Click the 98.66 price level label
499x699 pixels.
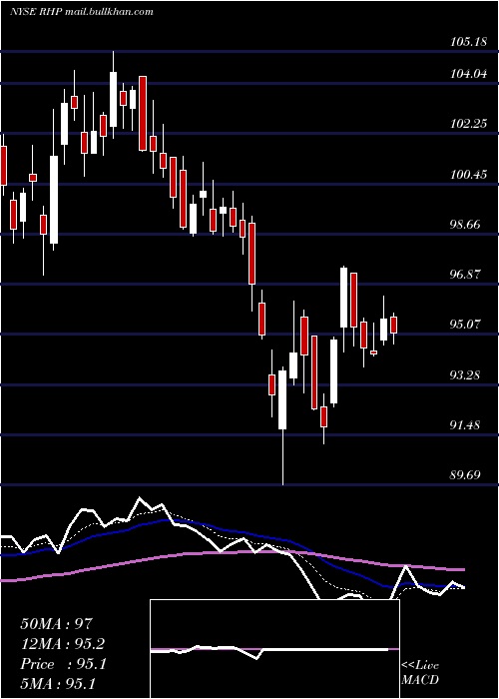coord(466,225)
